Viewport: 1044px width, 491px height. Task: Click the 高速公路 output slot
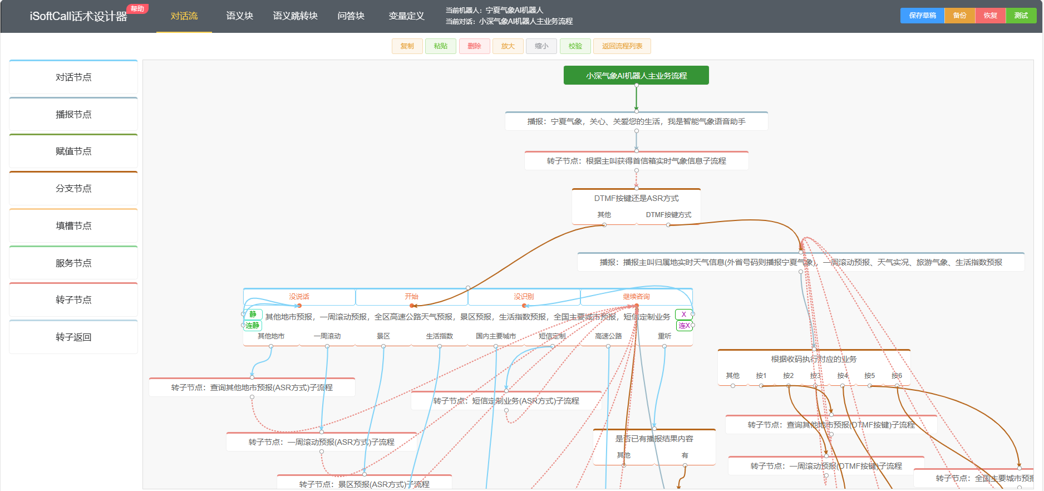608,336
